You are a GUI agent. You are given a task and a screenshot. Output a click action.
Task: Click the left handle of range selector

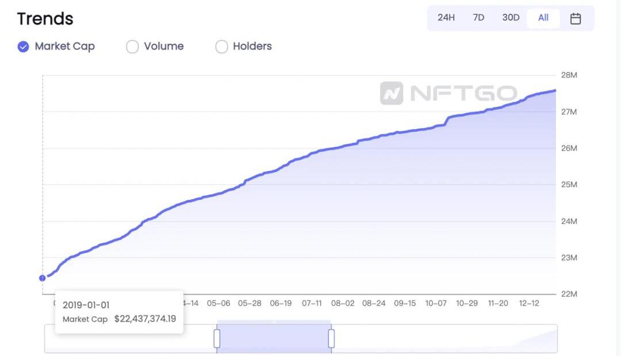click(217, 339)
